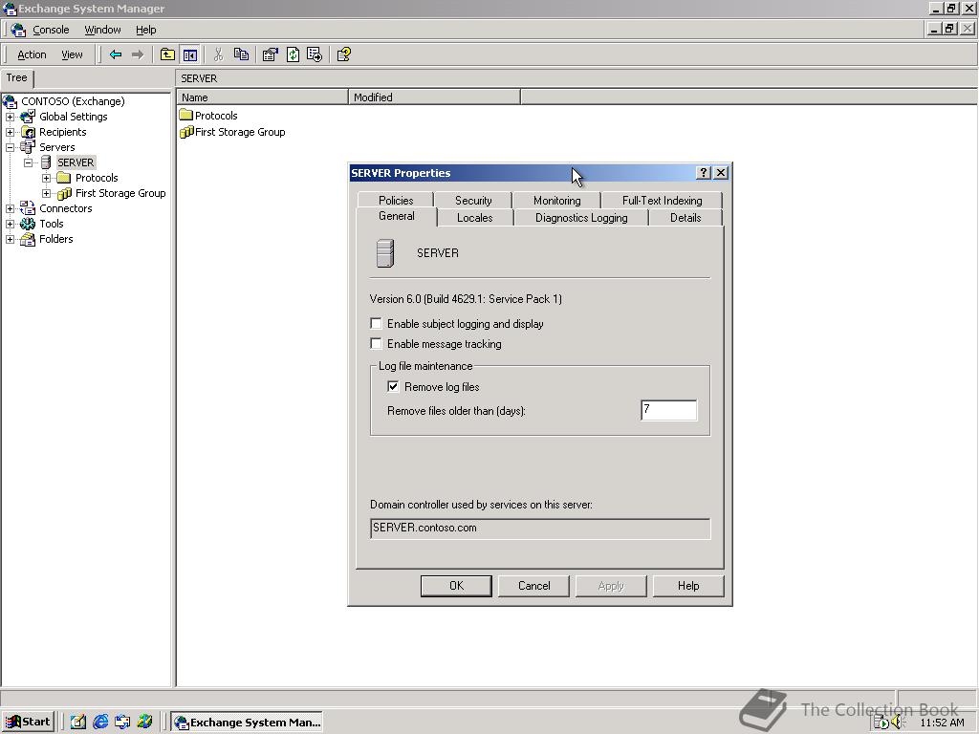
Task: Click the Outlook Express quick launch icon
Action: 122,723
